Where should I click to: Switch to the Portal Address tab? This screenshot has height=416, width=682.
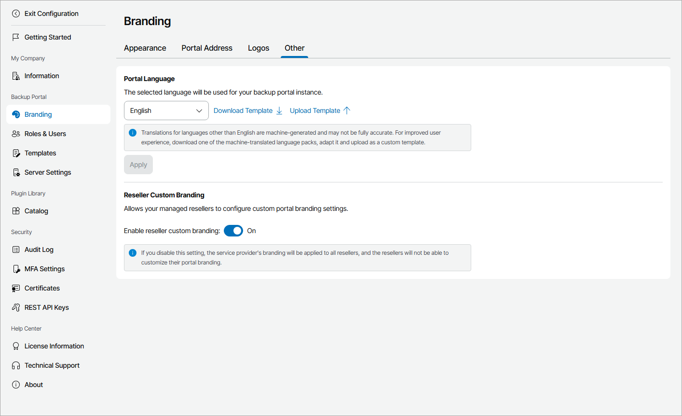click(207, 48)
